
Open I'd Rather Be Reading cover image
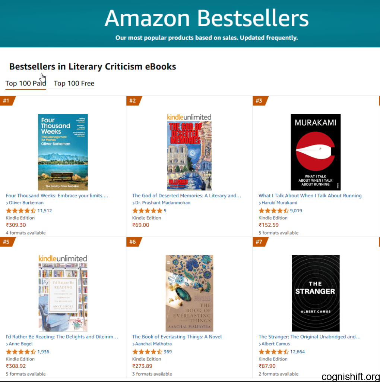click(x=63, y=297)
